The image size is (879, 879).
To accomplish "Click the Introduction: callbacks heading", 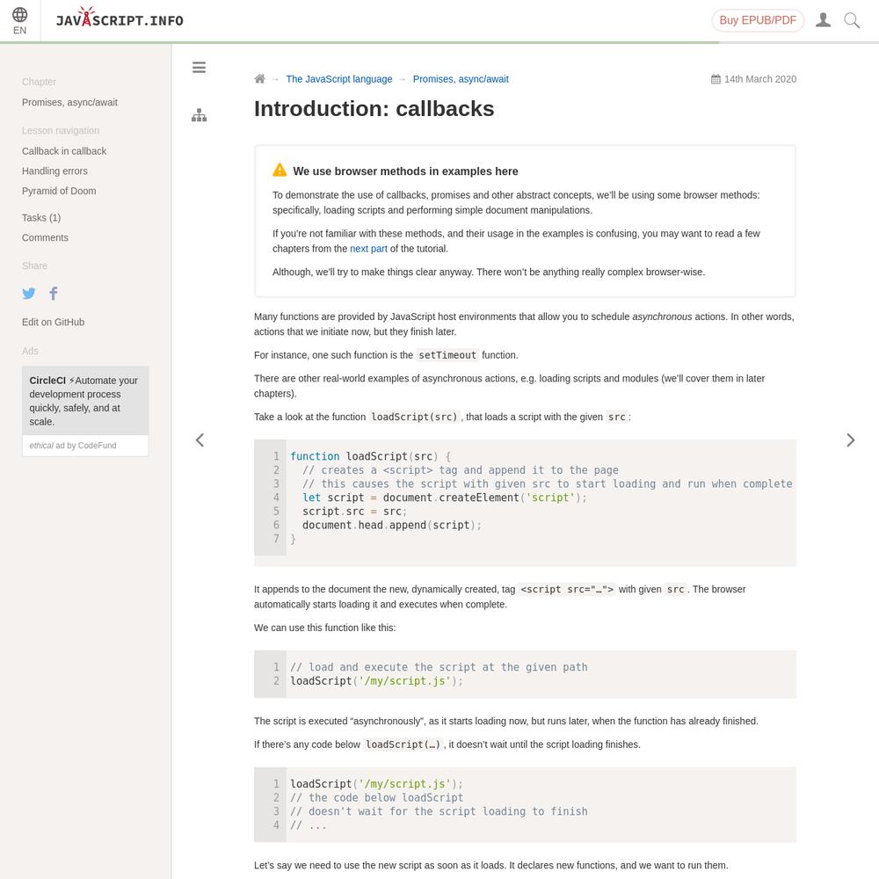I will pos(374,109).
